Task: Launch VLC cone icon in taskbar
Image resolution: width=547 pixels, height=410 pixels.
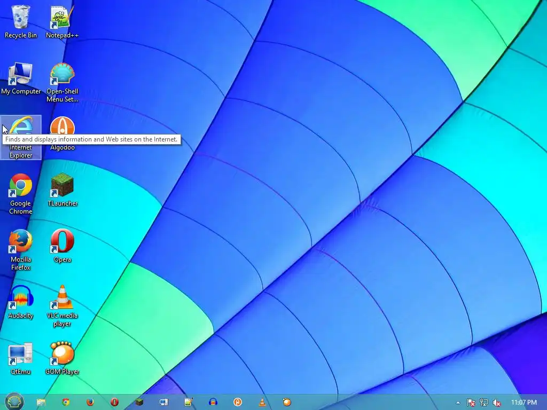Action: tap(262, 403)
